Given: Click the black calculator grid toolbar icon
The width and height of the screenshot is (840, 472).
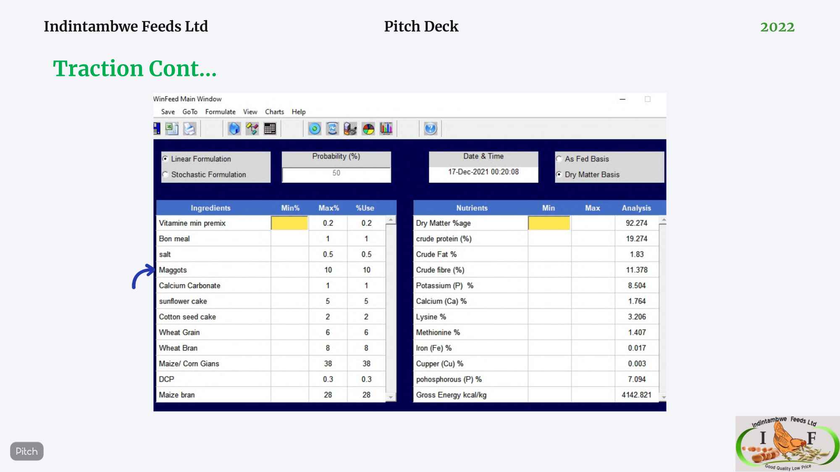Looking at the screenshot, I should point(270,128).
